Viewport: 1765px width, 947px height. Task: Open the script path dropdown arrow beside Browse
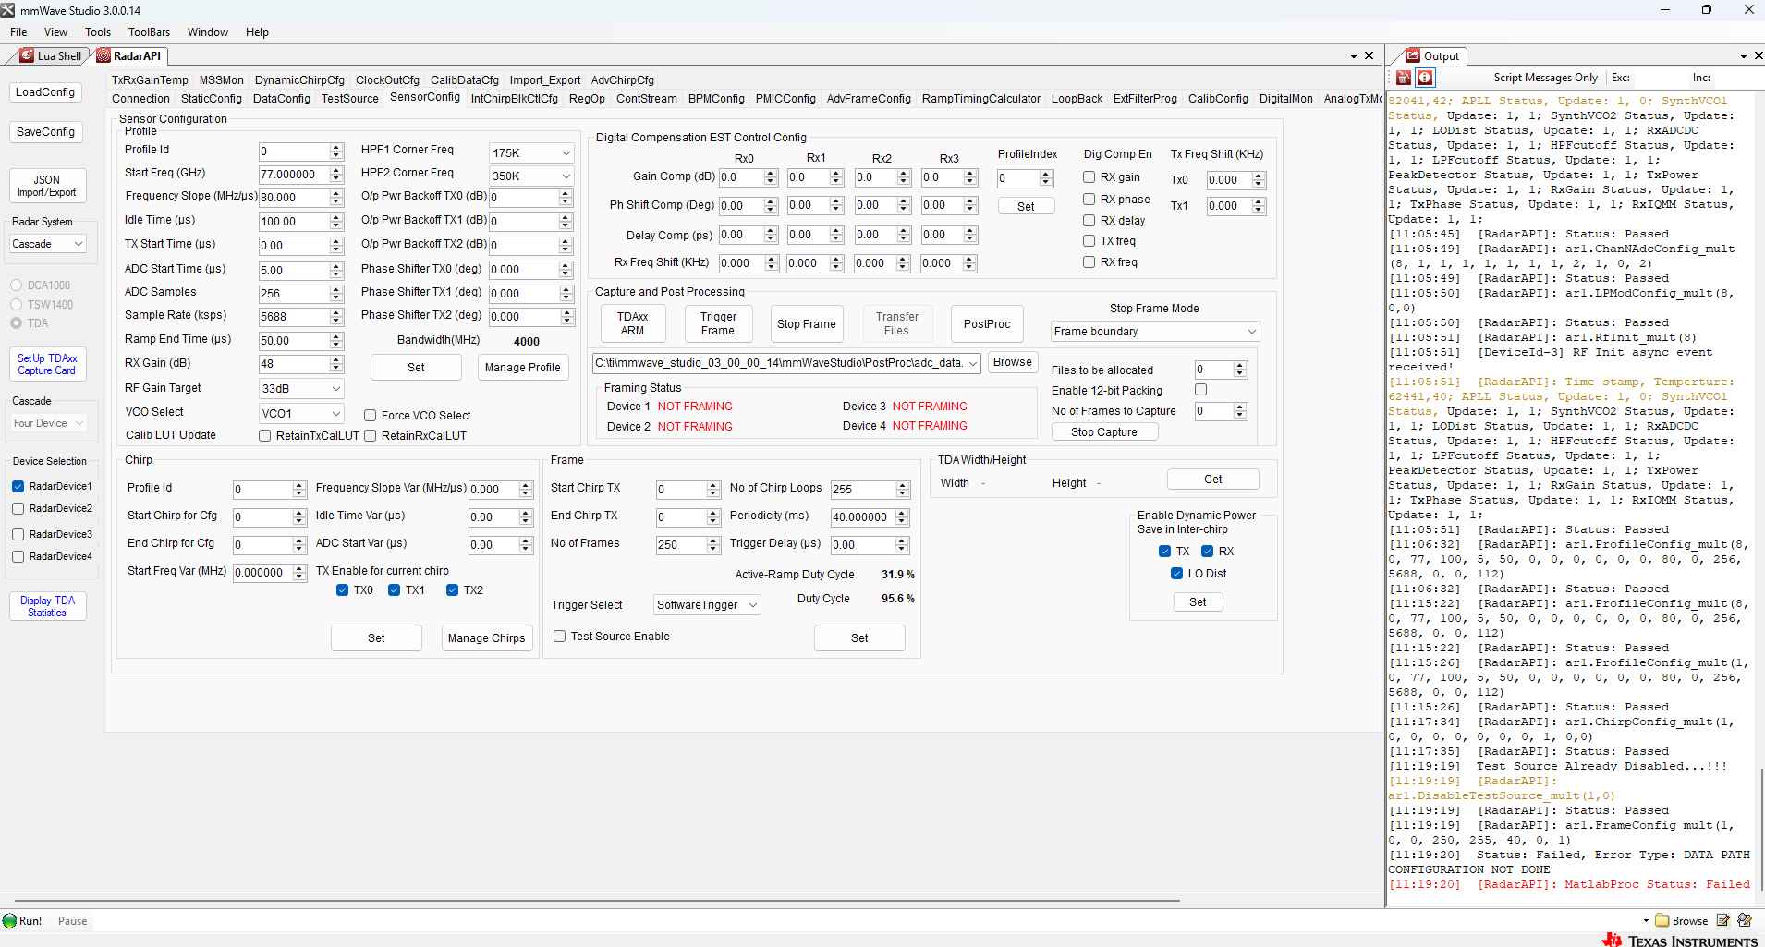1646,920
